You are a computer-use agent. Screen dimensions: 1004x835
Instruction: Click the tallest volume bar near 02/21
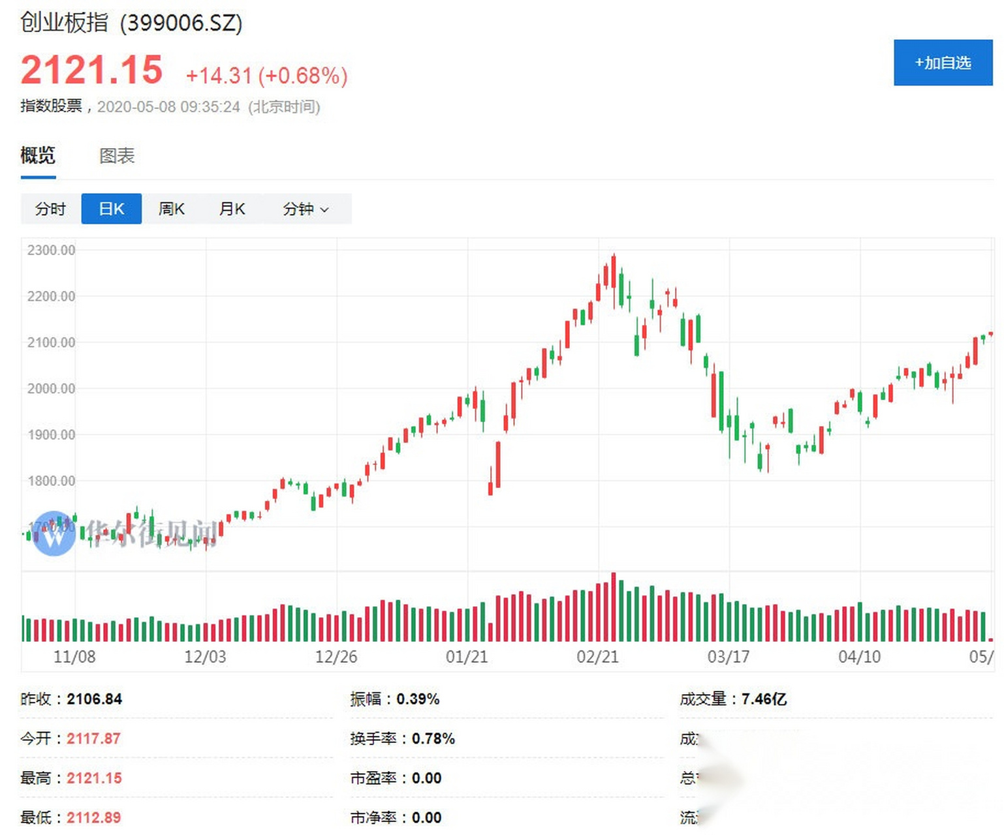(x=614, y=607)
